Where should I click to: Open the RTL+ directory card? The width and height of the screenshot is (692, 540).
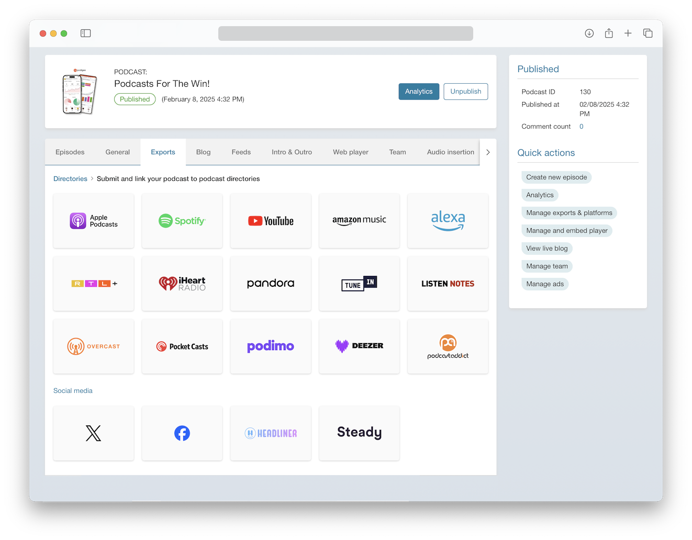click(x=94, y=284)
